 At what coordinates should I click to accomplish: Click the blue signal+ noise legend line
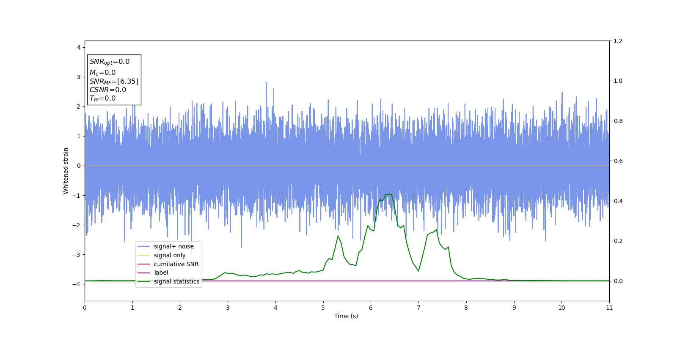pyautogui.click(x=144, y=246)
